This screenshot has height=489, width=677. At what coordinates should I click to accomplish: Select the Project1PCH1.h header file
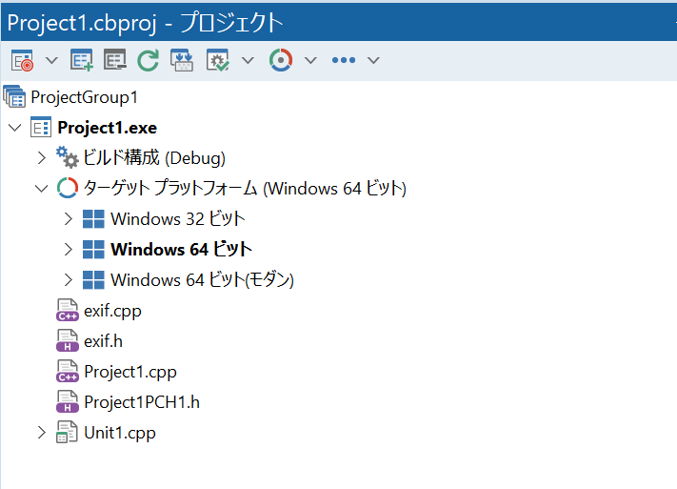pos(141,402)
